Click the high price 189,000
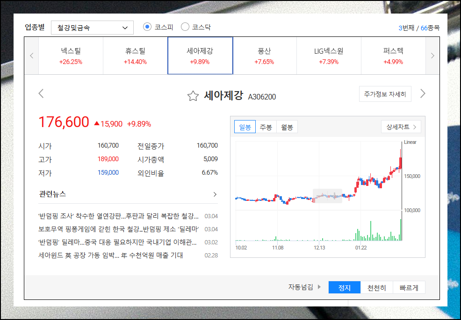This screenshot has width=461, height=320. point(108,159)
